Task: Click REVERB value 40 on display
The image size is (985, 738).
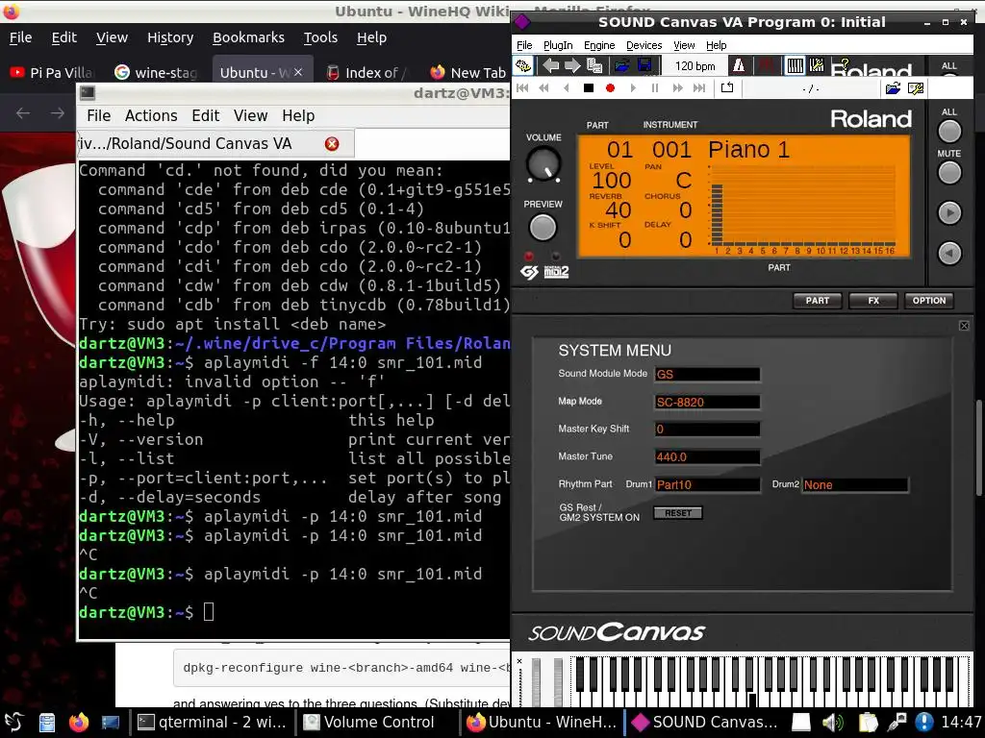Action: [x=618, y=210]
